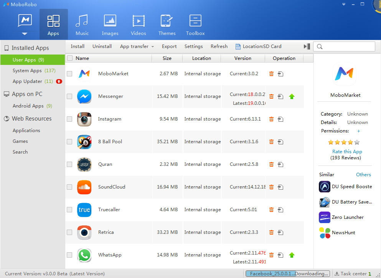The image size is (381, 278).
Task: Click green update arrow for Messenger
Action: pos(292,96)
